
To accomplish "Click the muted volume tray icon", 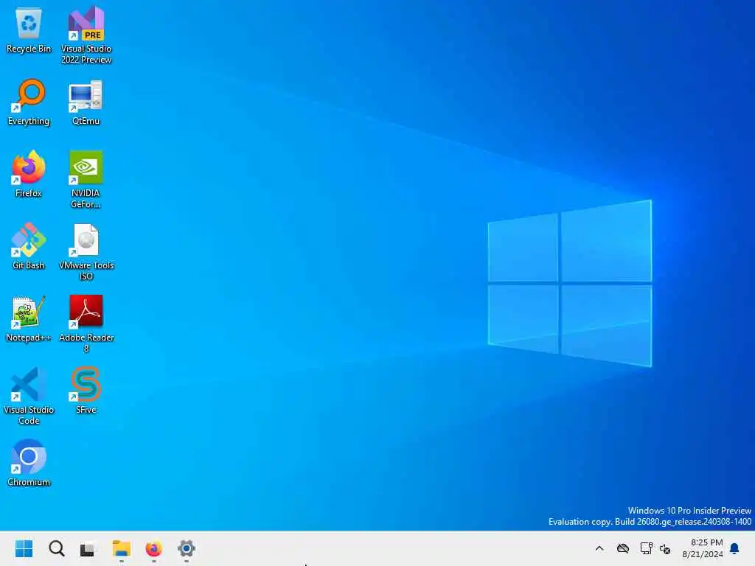I will (666, 548).
